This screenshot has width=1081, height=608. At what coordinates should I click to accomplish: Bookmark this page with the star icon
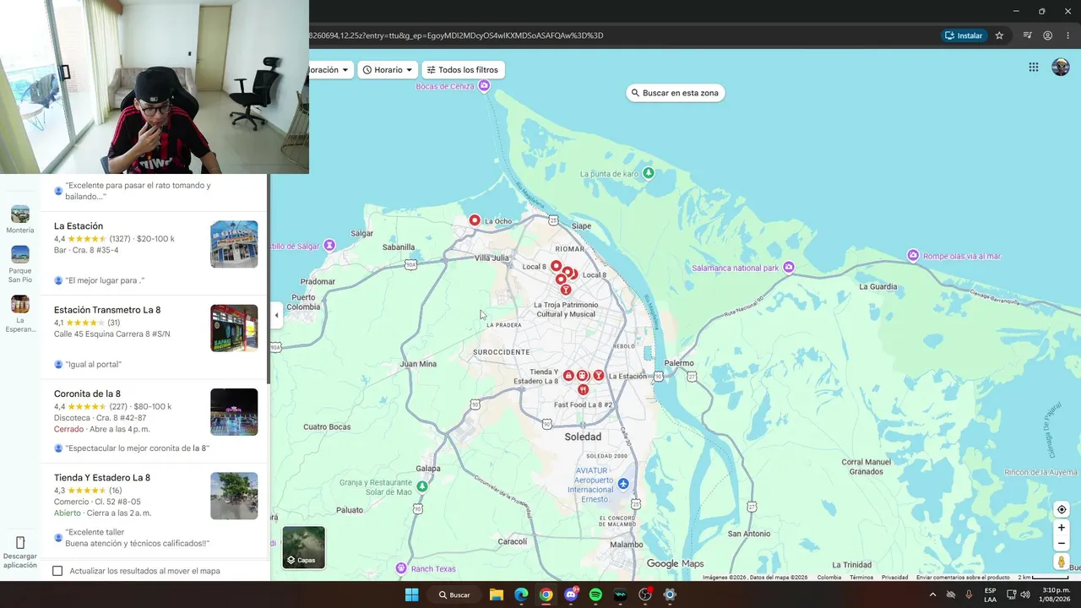click(x=999, y=35)
